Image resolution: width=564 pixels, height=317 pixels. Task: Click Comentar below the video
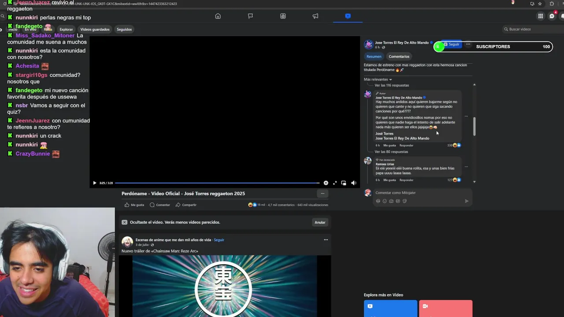pyautogui.click(x=160, y=205)
